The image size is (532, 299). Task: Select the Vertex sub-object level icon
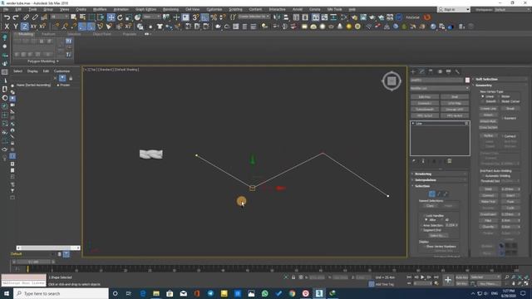tap(431, 194)
